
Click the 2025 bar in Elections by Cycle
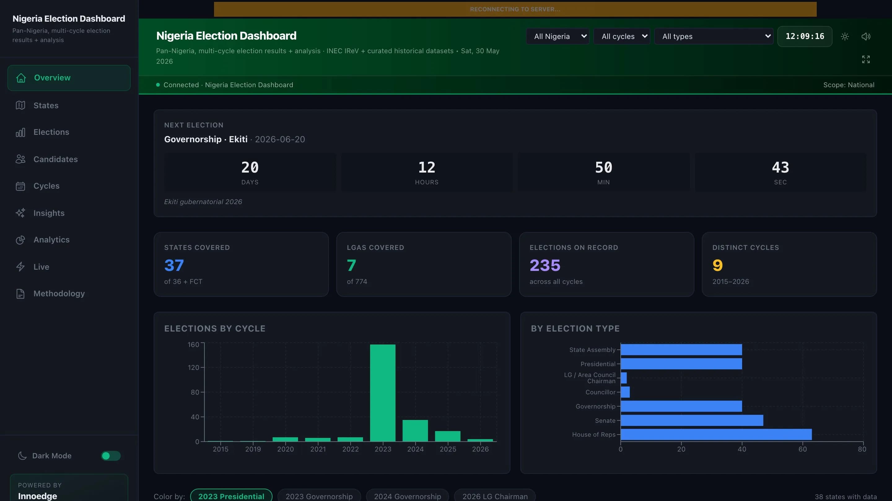pos(448,436)
